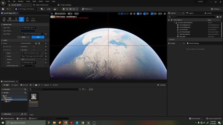
Task: Select SkyAtmosphere in Outliner
Action: [185, 34]
